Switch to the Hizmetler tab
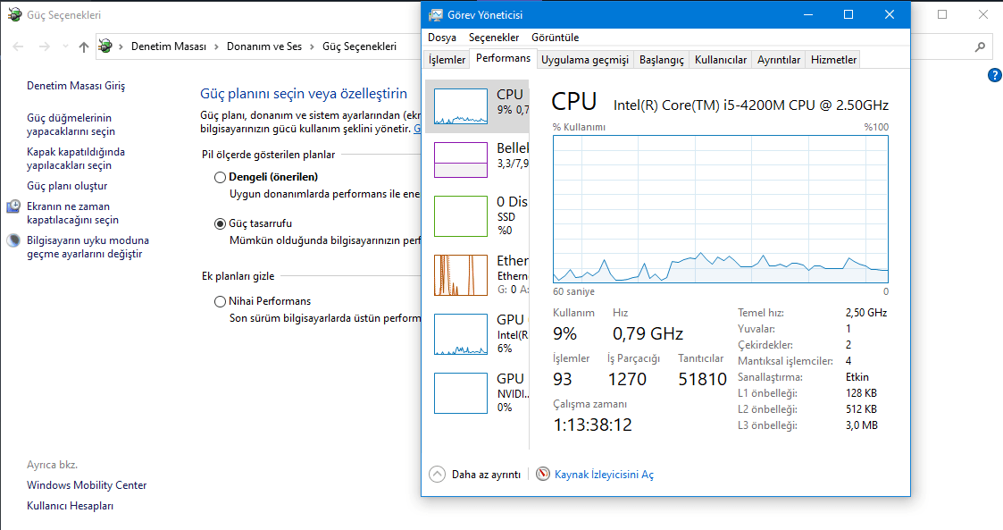 pyautogui.click(x=833, y=60)
